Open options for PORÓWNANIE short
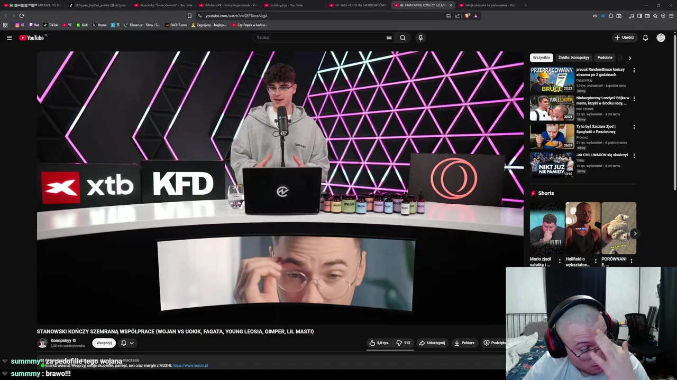 coord(631,261)
